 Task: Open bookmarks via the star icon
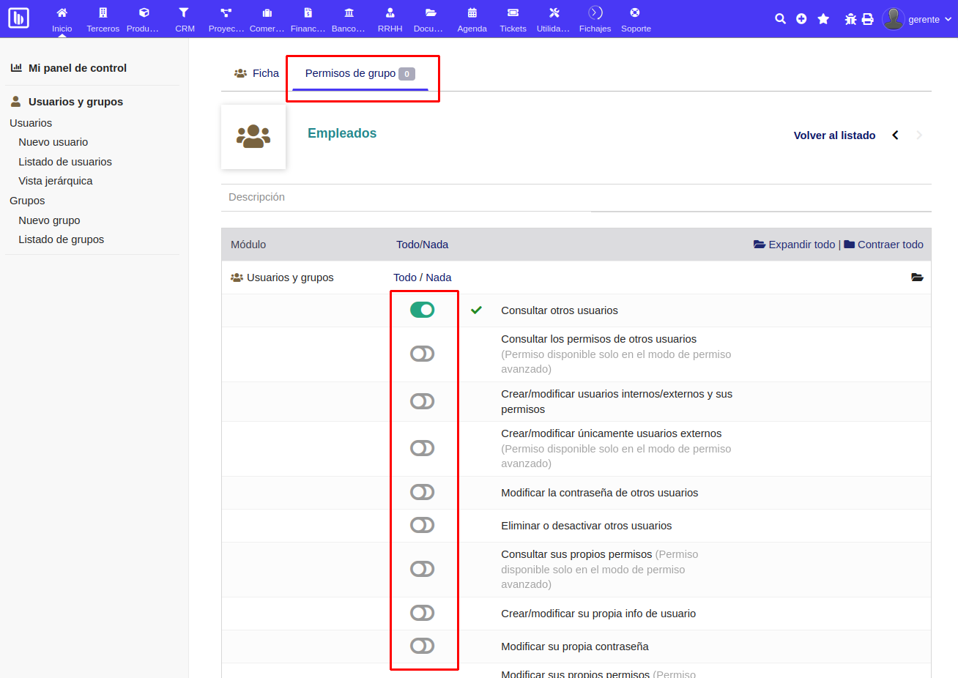click(823, 18)
